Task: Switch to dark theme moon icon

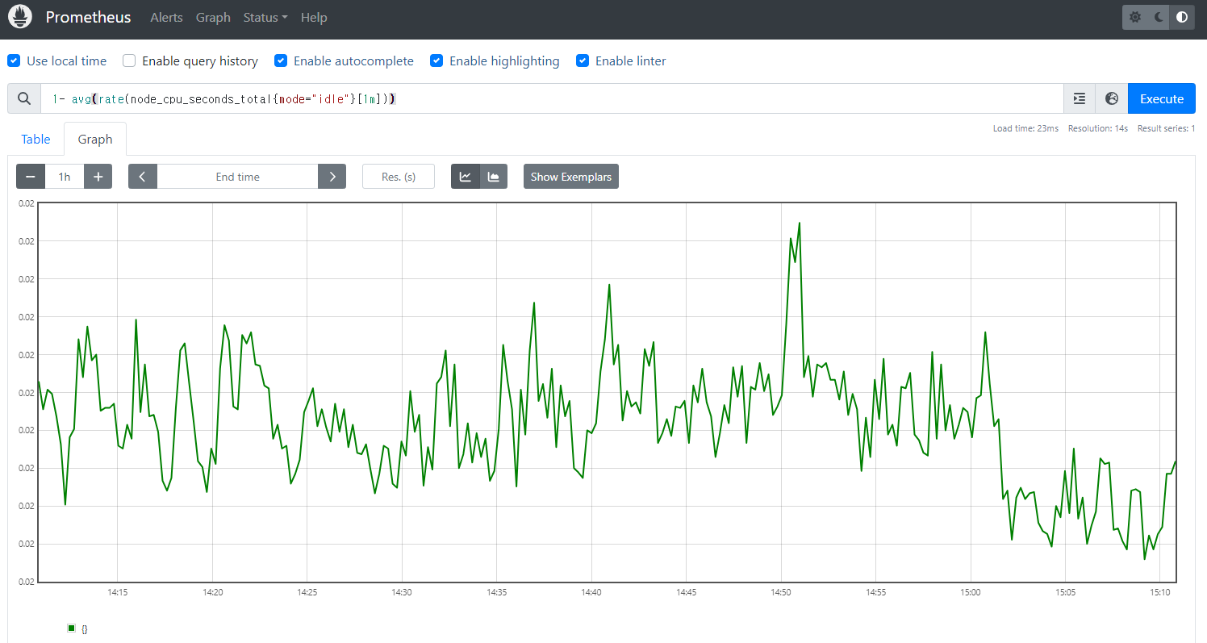Action: [x=1159, y=17]
